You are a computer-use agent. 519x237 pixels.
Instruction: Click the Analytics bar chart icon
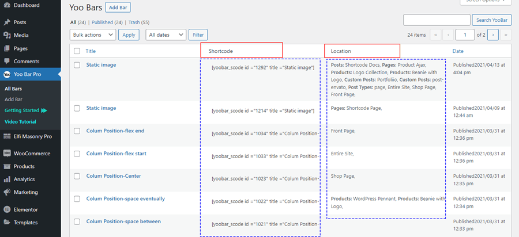(x=7, y=179)
